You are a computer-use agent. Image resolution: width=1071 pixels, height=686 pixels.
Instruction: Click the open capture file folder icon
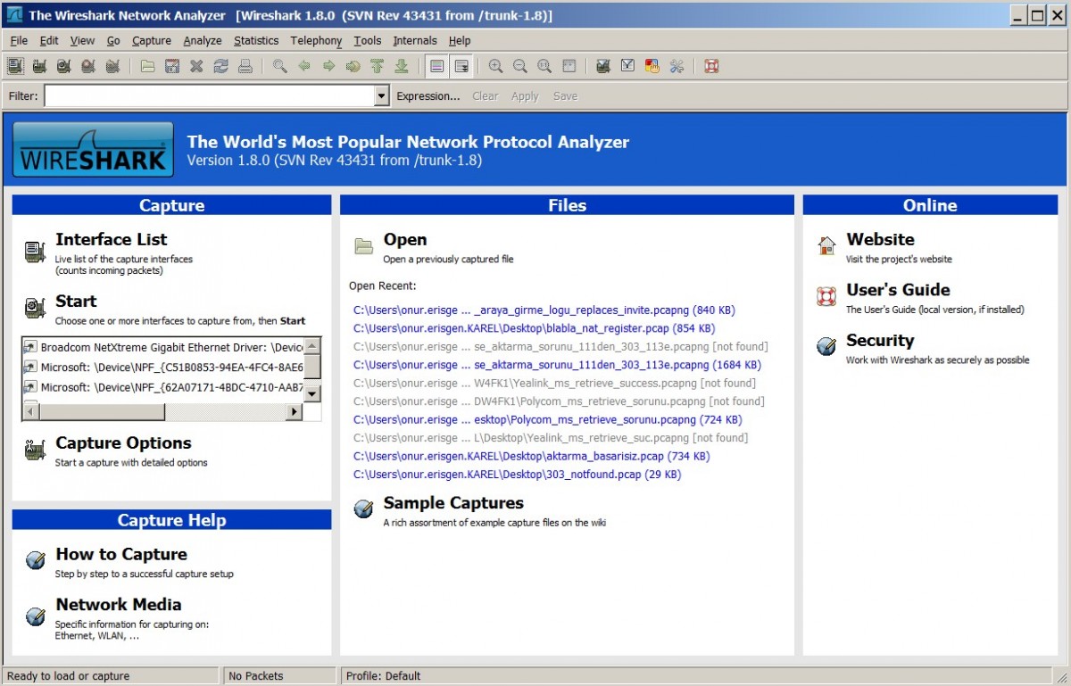point(148,66)
